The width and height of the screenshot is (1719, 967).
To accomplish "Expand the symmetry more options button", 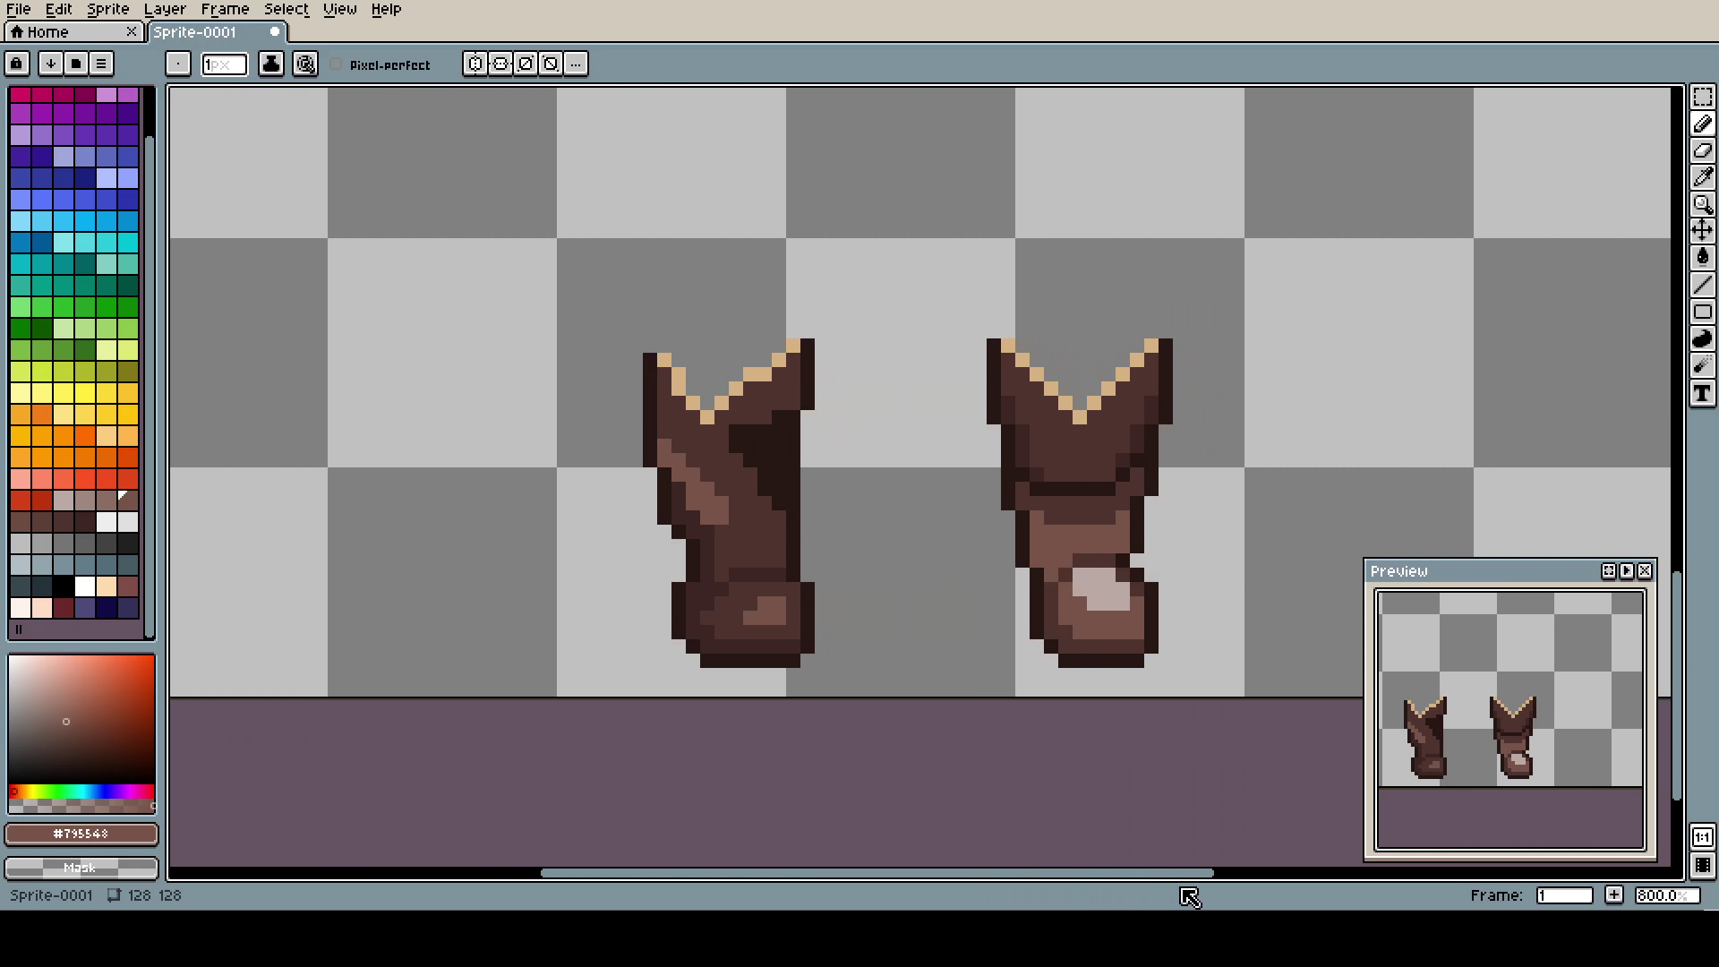I will (576, 64).
